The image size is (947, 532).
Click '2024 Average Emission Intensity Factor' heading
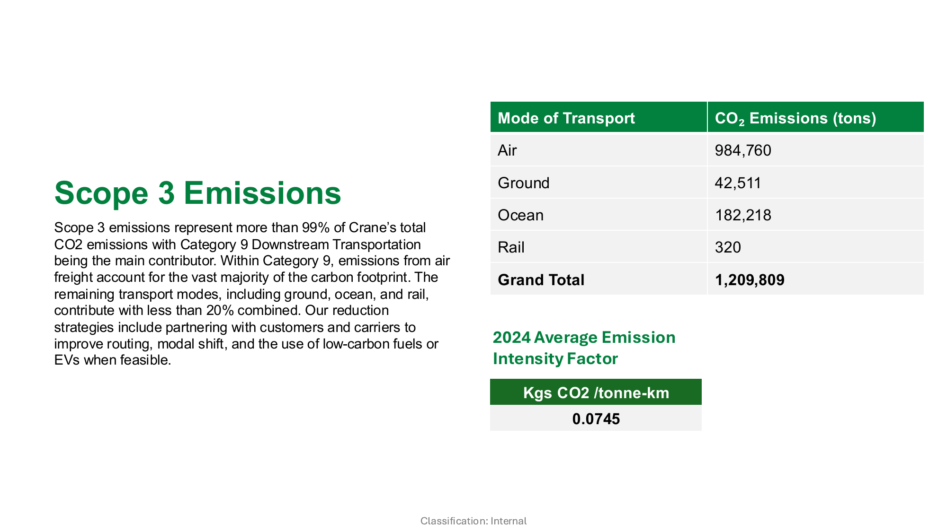584,348
